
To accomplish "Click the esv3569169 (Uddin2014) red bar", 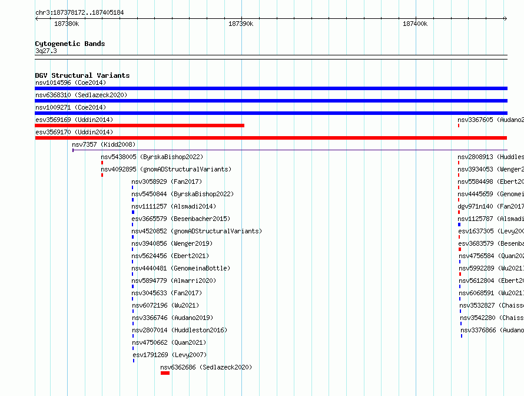I will click(x=140, y=126).
